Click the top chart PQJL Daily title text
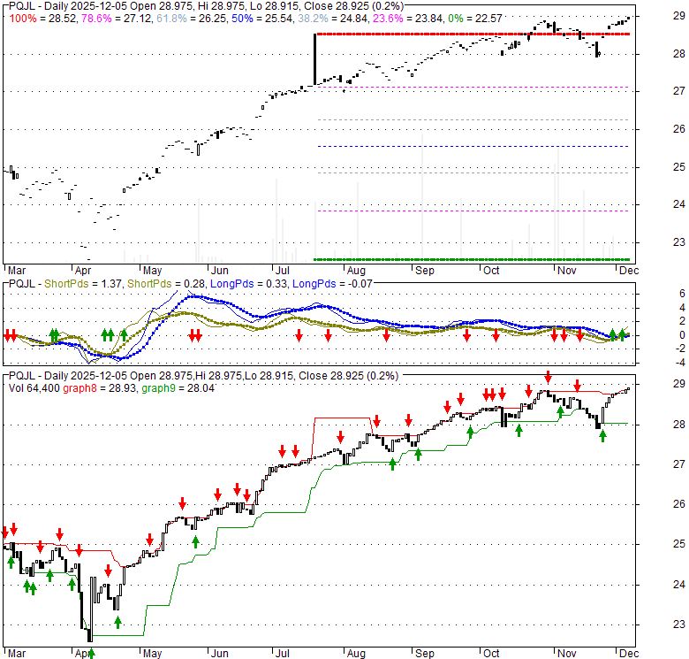 (x=206, y=6)
